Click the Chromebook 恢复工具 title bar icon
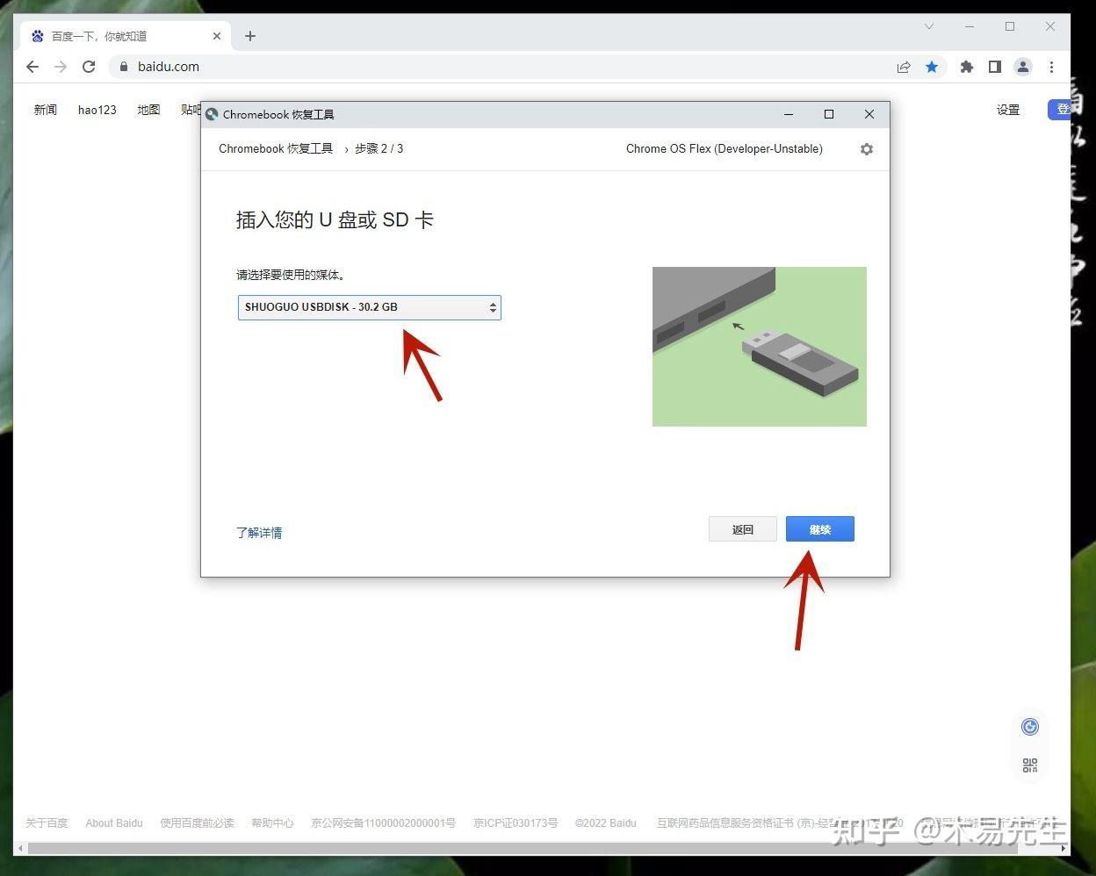Image resolution: width=1096 pixels, height=876 pixels. 212,114
